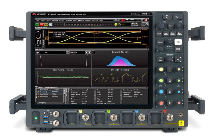Push the 1-4 Aux trigger source key

point(178,59)
